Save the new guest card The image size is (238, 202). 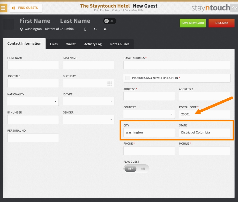pos(193,23)
